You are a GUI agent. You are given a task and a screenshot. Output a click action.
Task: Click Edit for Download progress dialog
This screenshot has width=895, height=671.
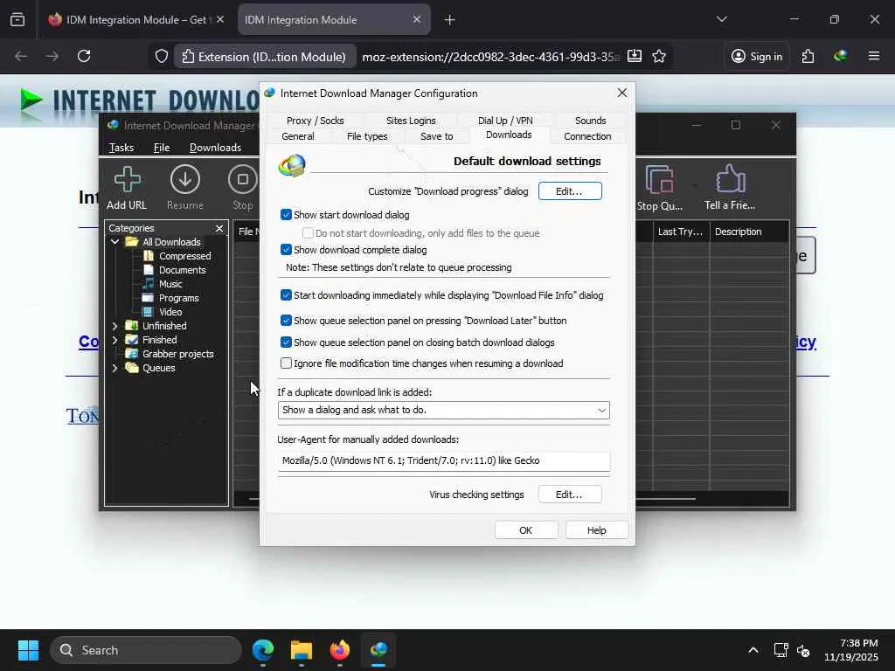[x=570, y=191]
